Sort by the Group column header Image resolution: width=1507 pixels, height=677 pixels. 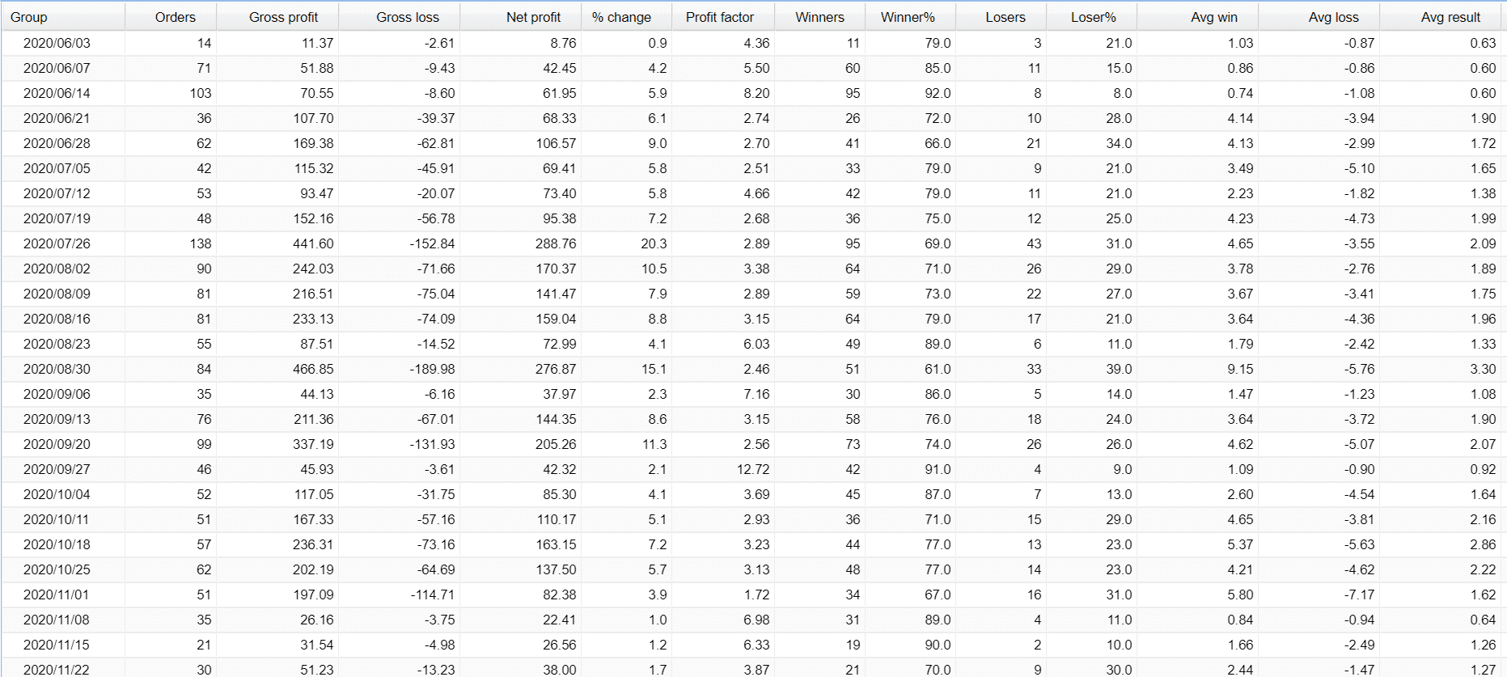click(63, 17)
